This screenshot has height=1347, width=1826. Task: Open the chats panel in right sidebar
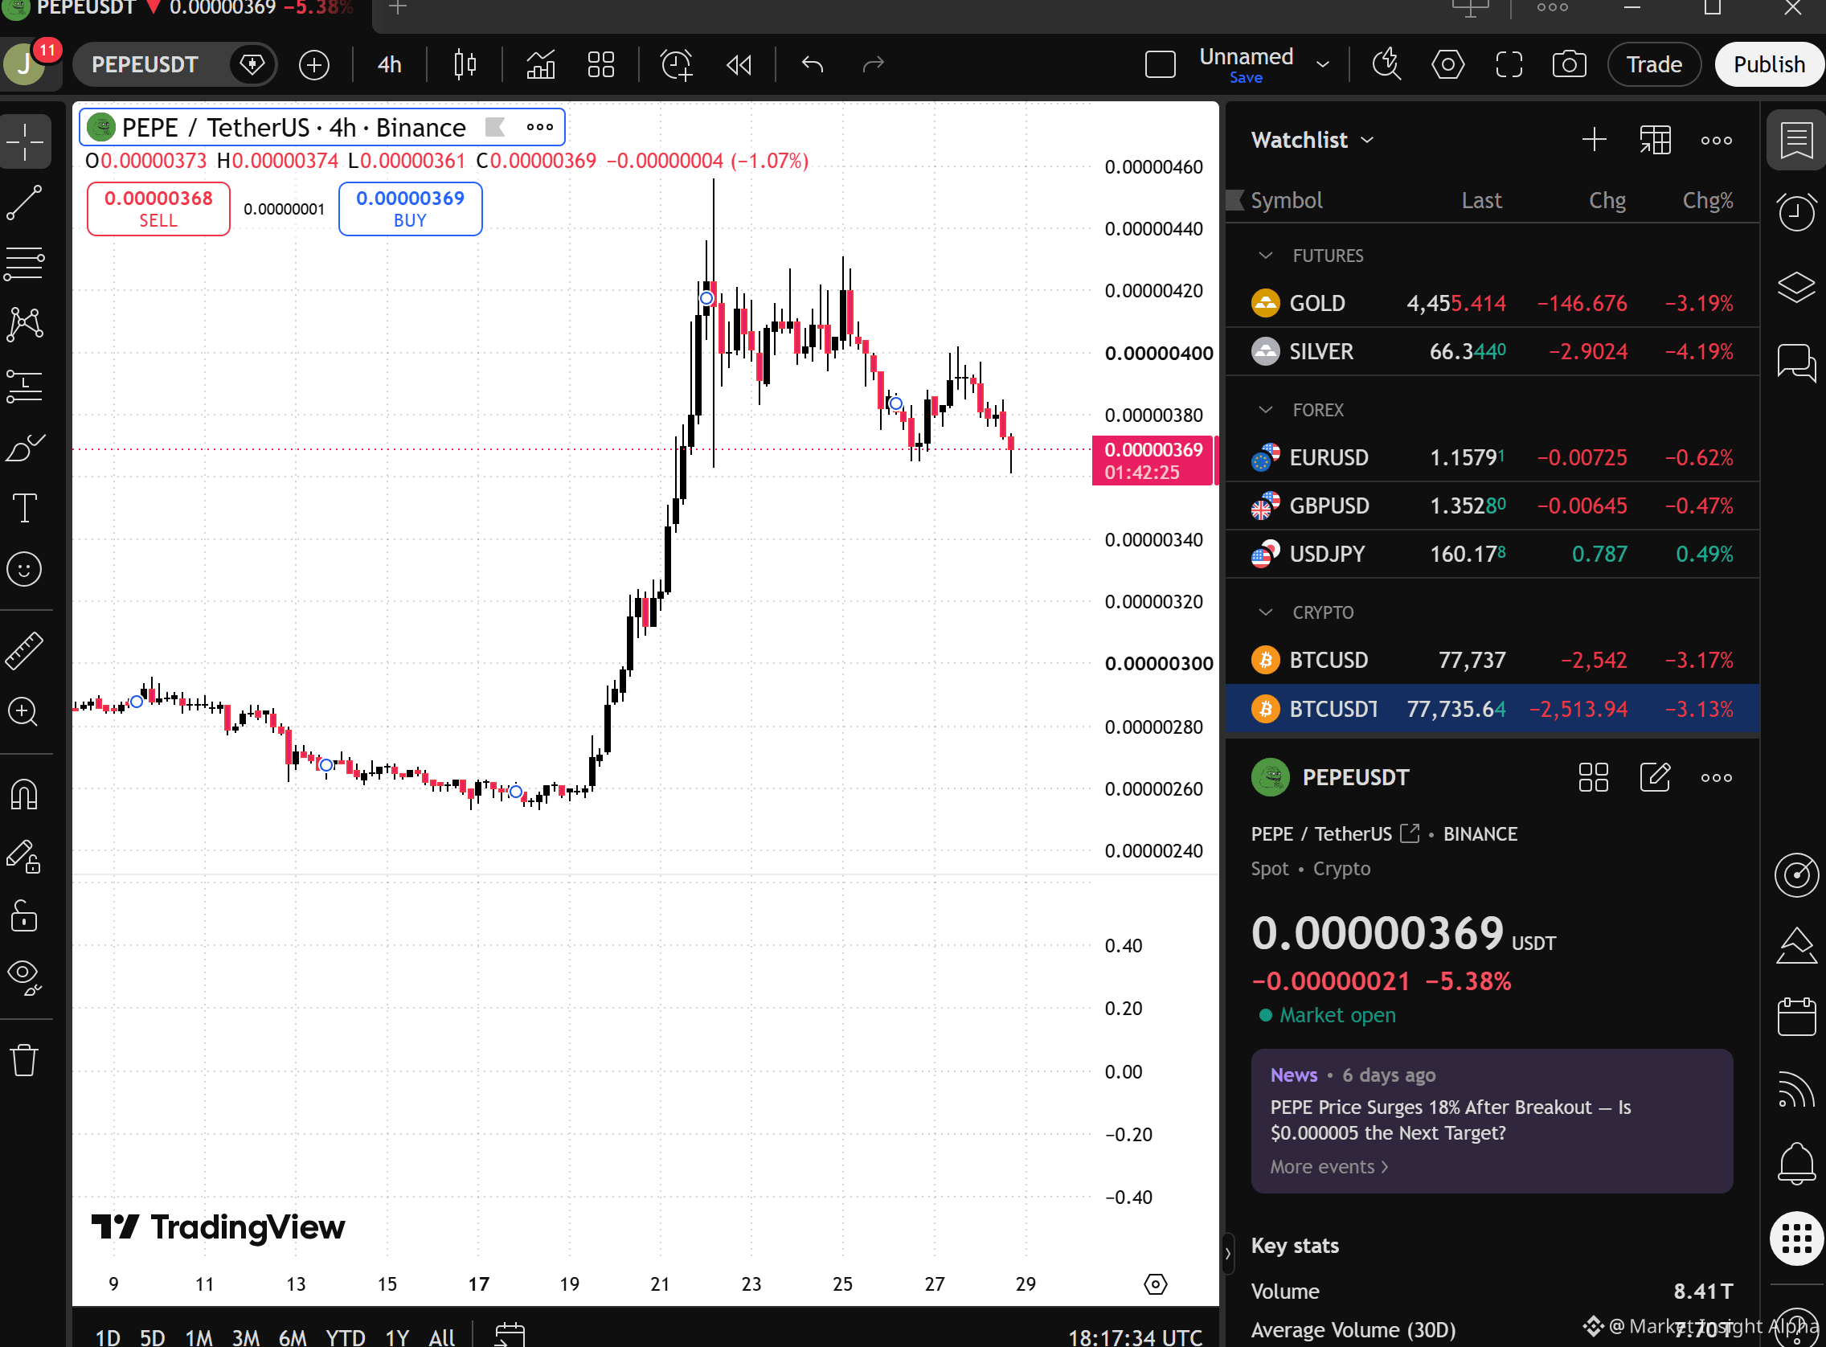click(x=1795, y=362)
